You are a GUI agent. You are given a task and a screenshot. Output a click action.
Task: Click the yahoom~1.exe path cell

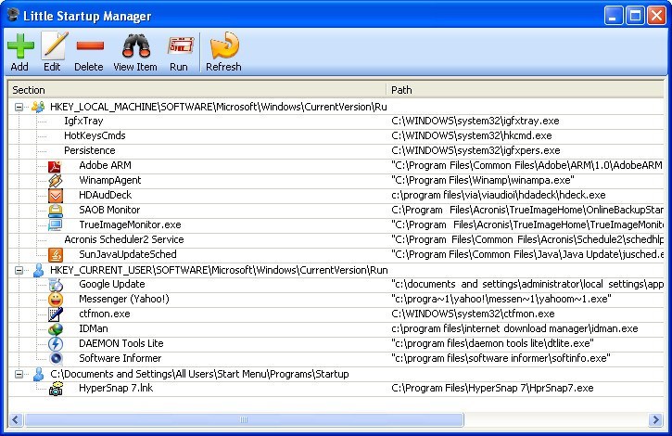tap(501, 299)
